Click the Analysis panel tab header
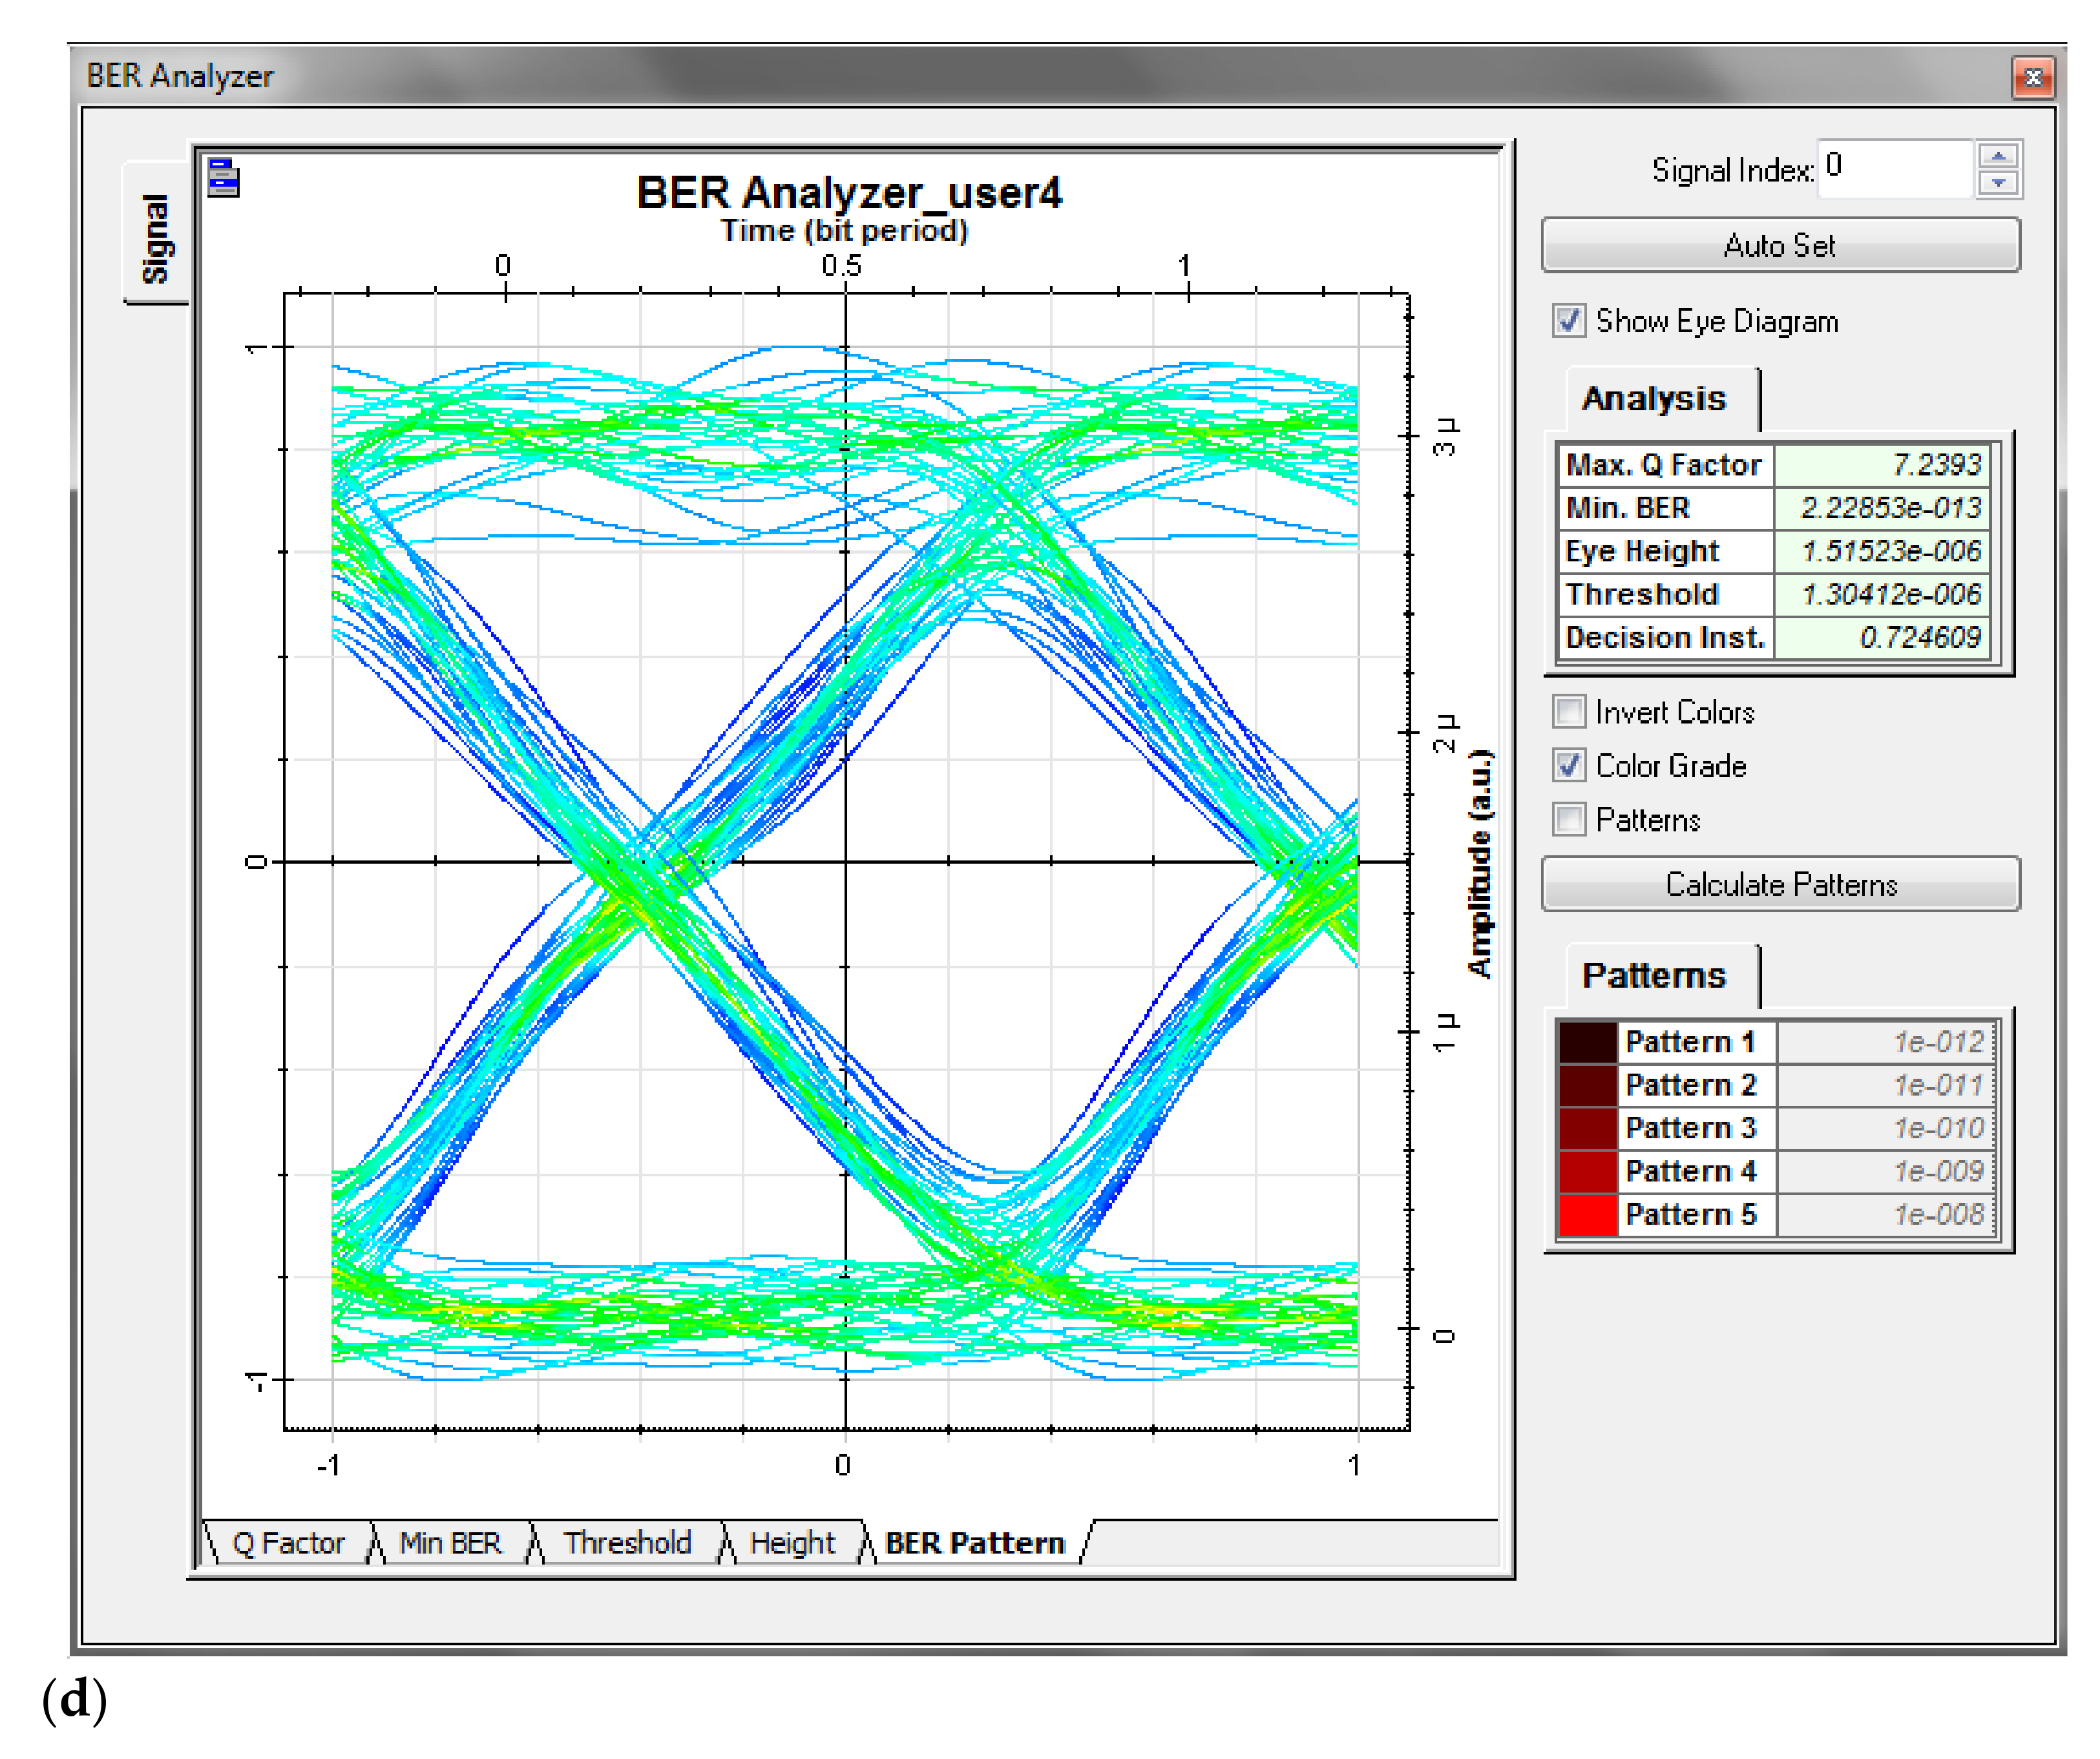This screenshot has height=1759, width=2100. click(x=1654, y=399)
